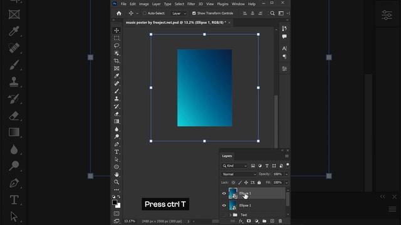Set the foreground color swatch
The height and width of the screenshot is (225, 401).
pos(115,202)
